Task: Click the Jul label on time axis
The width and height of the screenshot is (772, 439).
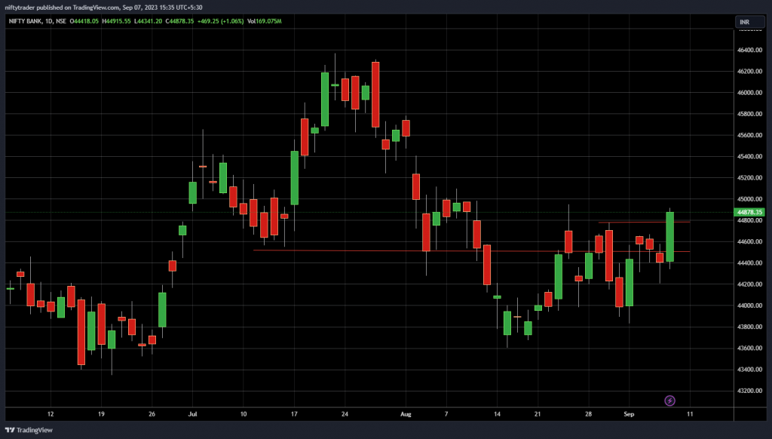Action: click(x=192, y=414)
